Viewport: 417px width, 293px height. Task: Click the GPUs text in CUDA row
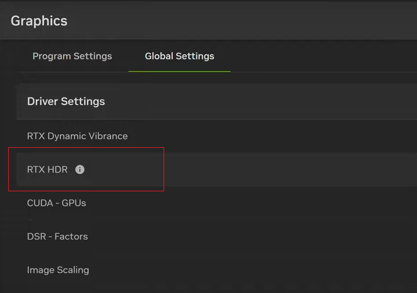(74, 203)
